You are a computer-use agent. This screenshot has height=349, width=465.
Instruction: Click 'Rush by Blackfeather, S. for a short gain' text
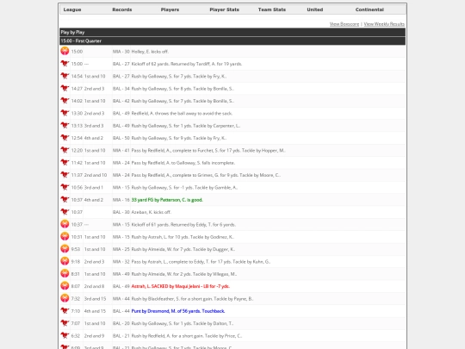pyautogui.click(x=192, y=299)
